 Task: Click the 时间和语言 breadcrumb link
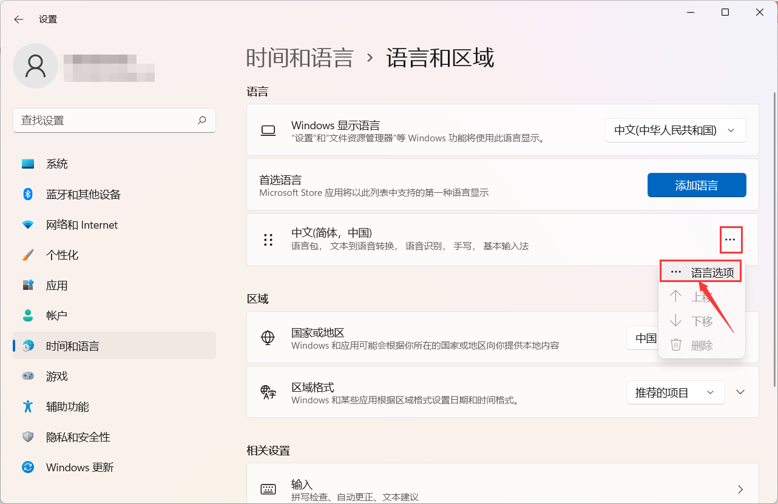pos(300,58)
